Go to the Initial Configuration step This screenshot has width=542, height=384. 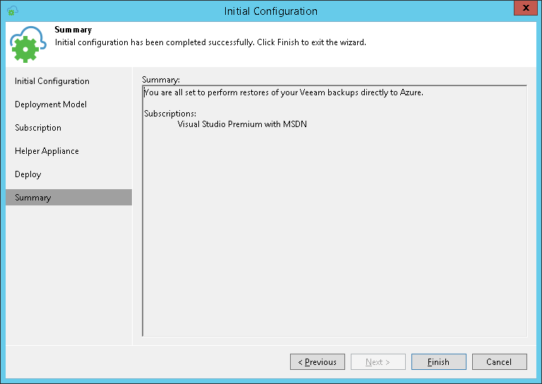click(52, 81)
